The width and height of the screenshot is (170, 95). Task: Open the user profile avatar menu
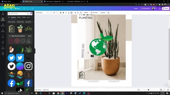[x=153, y=8]
